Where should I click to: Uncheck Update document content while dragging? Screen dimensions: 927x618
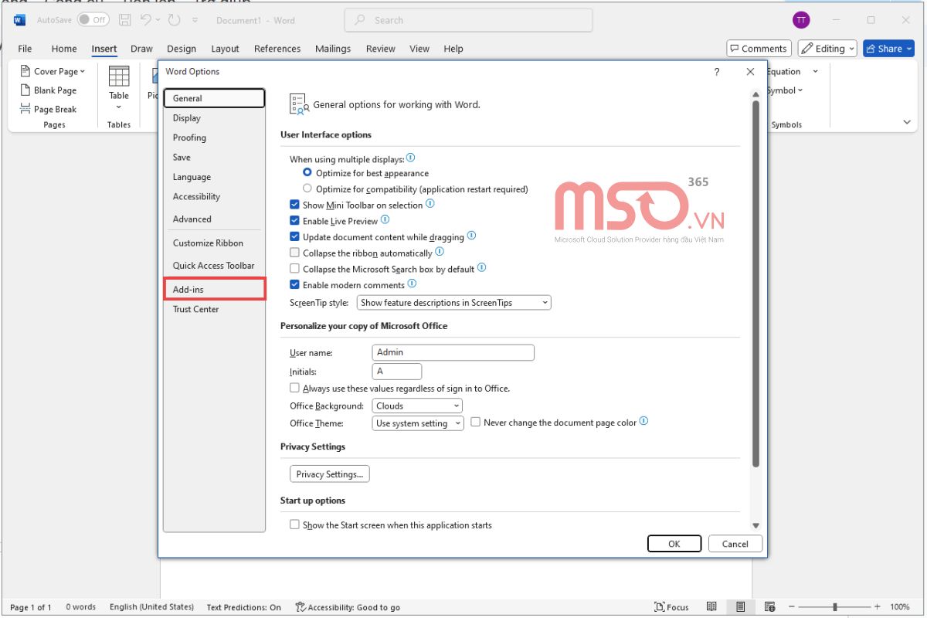coord(294,237)
